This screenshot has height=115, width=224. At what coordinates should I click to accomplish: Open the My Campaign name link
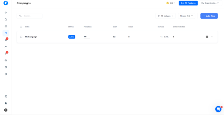(x=31, y=37)
